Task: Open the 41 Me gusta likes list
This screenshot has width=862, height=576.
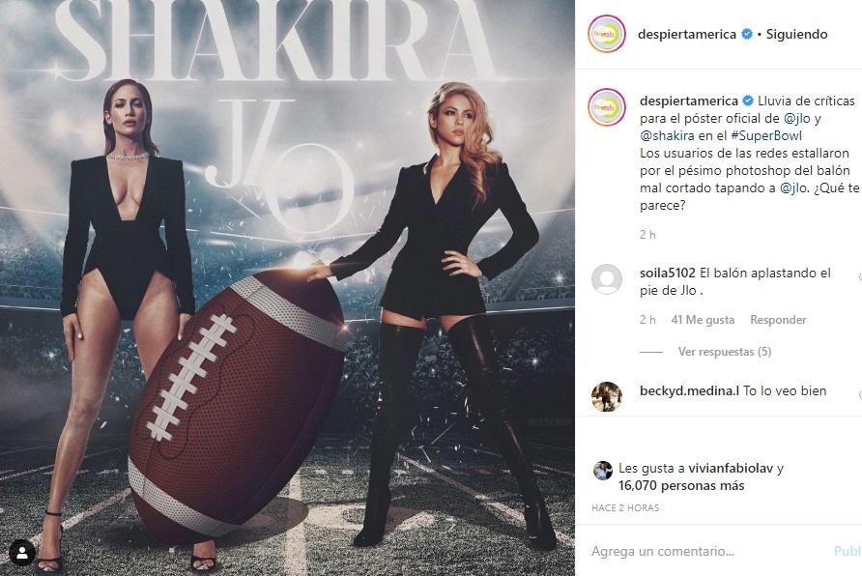Action: click(703, 320)
